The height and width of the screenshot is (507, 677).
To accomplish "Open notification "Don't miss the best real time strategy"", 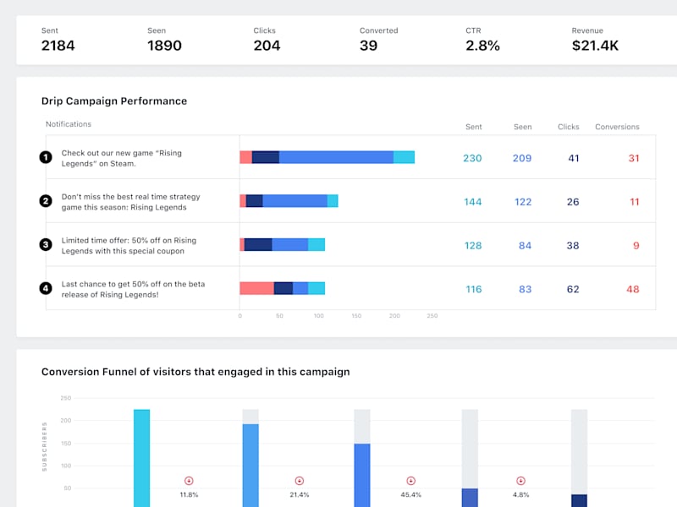I will [131, 202].
